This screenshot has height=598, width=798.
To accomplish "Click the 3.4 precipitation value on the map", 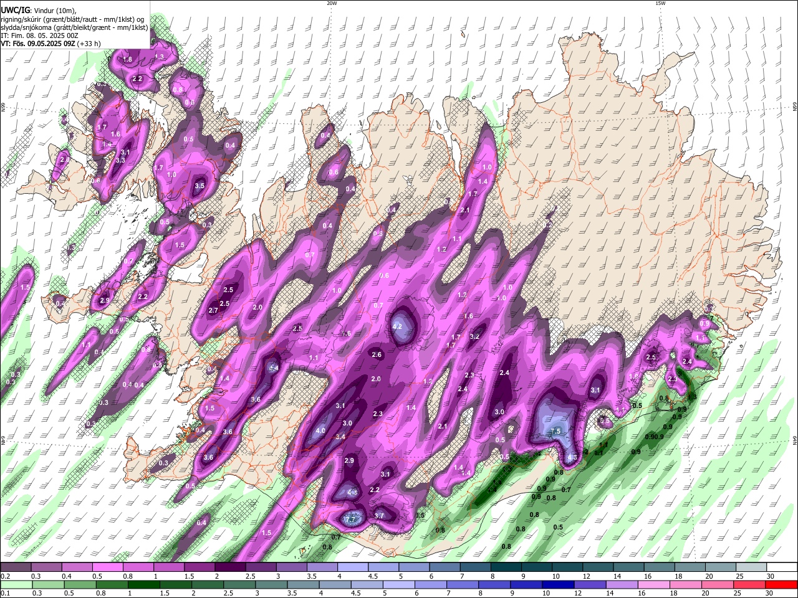I will coord(340,437).
